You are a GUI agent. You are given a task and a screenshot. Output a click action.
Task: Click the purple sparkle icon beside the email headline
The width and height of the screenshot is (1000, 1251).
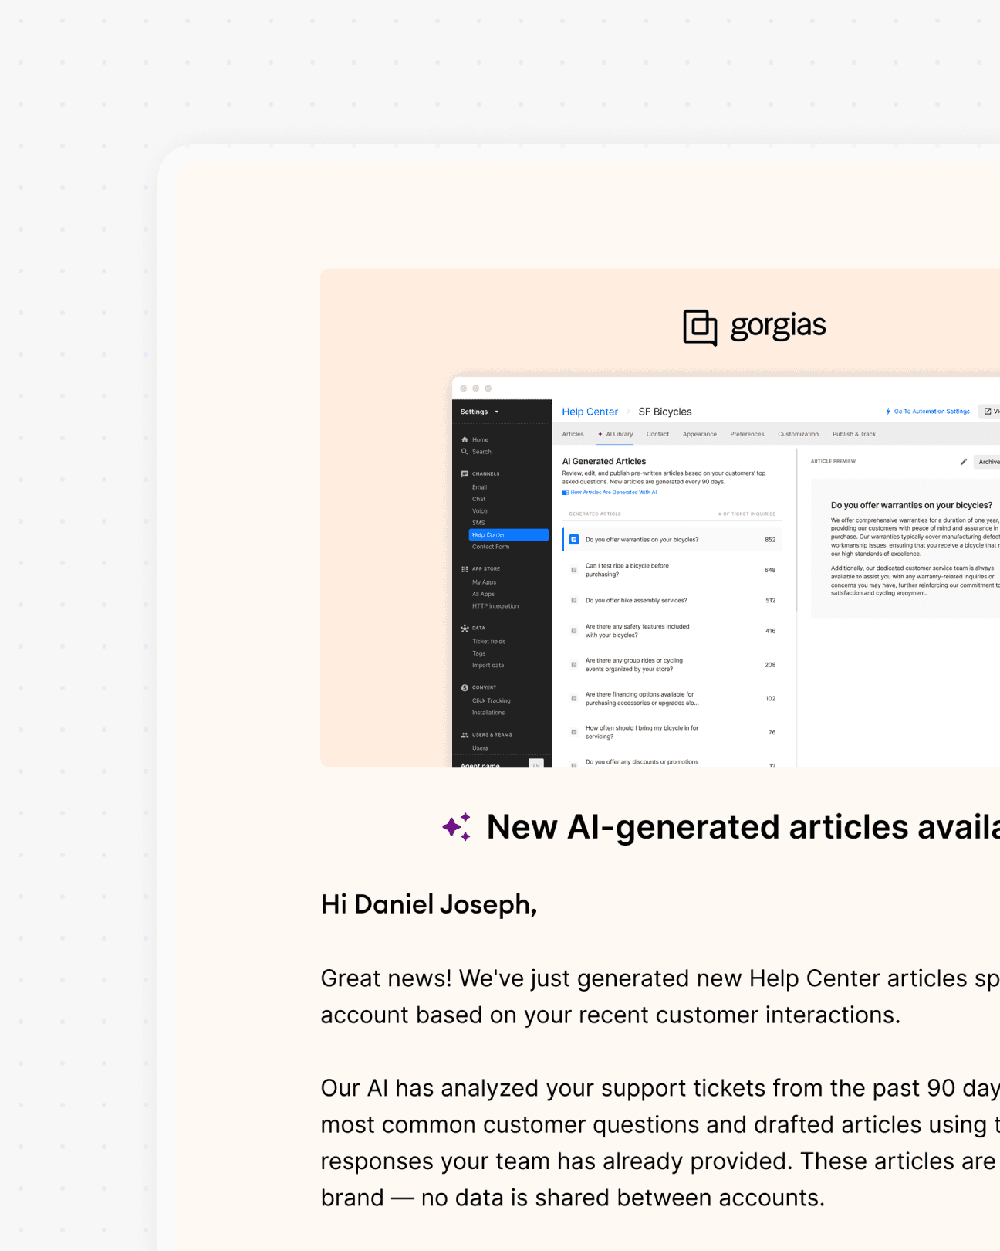[x=457, y=827]
